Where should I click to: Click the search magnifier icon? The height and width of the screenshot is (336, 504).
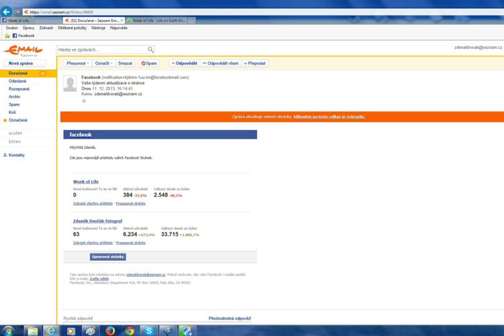150,50
